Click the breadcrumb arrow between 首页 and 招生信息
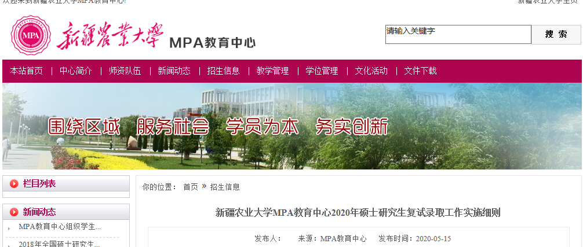The width and height of the screenshot is (583, 247). [x=204, y=186]
